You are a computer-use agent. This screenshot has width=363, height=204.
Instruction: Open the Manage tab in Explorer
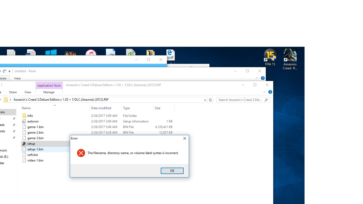[x=49, y=92]
